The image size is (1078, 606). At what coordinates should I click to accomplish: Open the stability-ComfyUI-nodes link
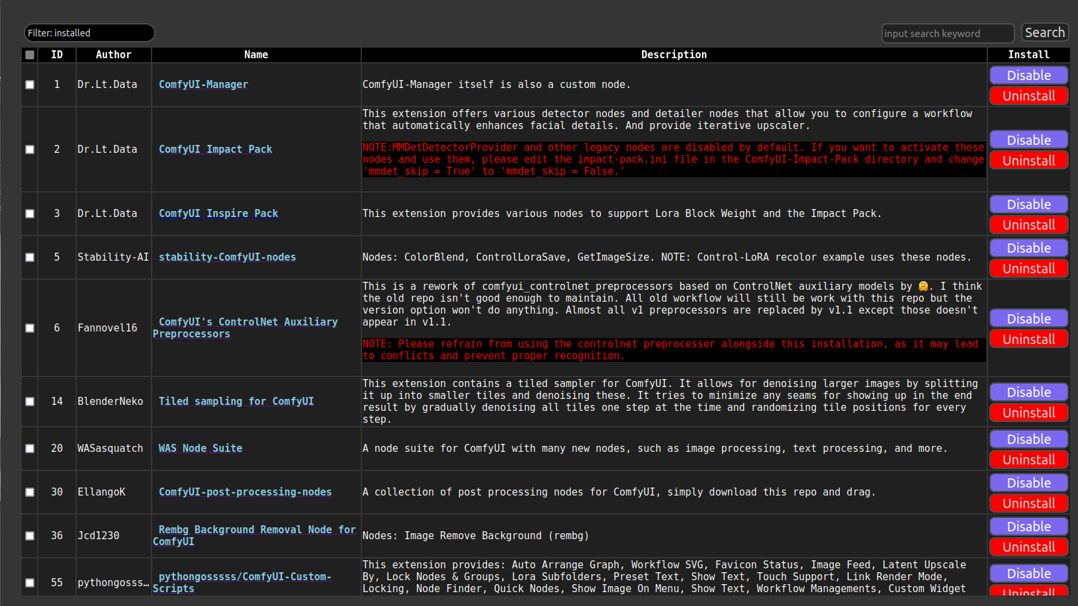click(227, 257)
